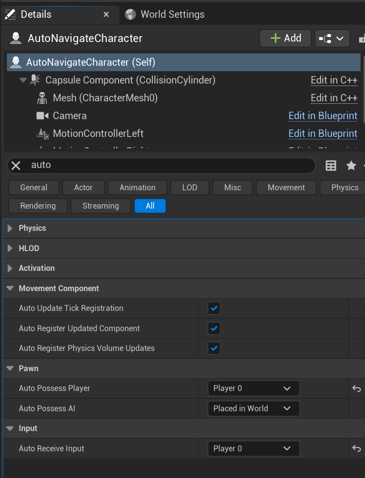Clear the search filter with the X icon

pos(16,165)
